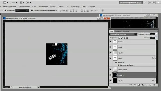Click the align top edges icon
Screen dimensions: 161x91
click(x=61, y=11)
